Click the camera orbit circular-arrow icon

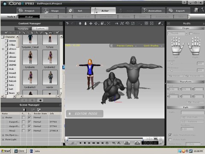[x=127, y=24]
